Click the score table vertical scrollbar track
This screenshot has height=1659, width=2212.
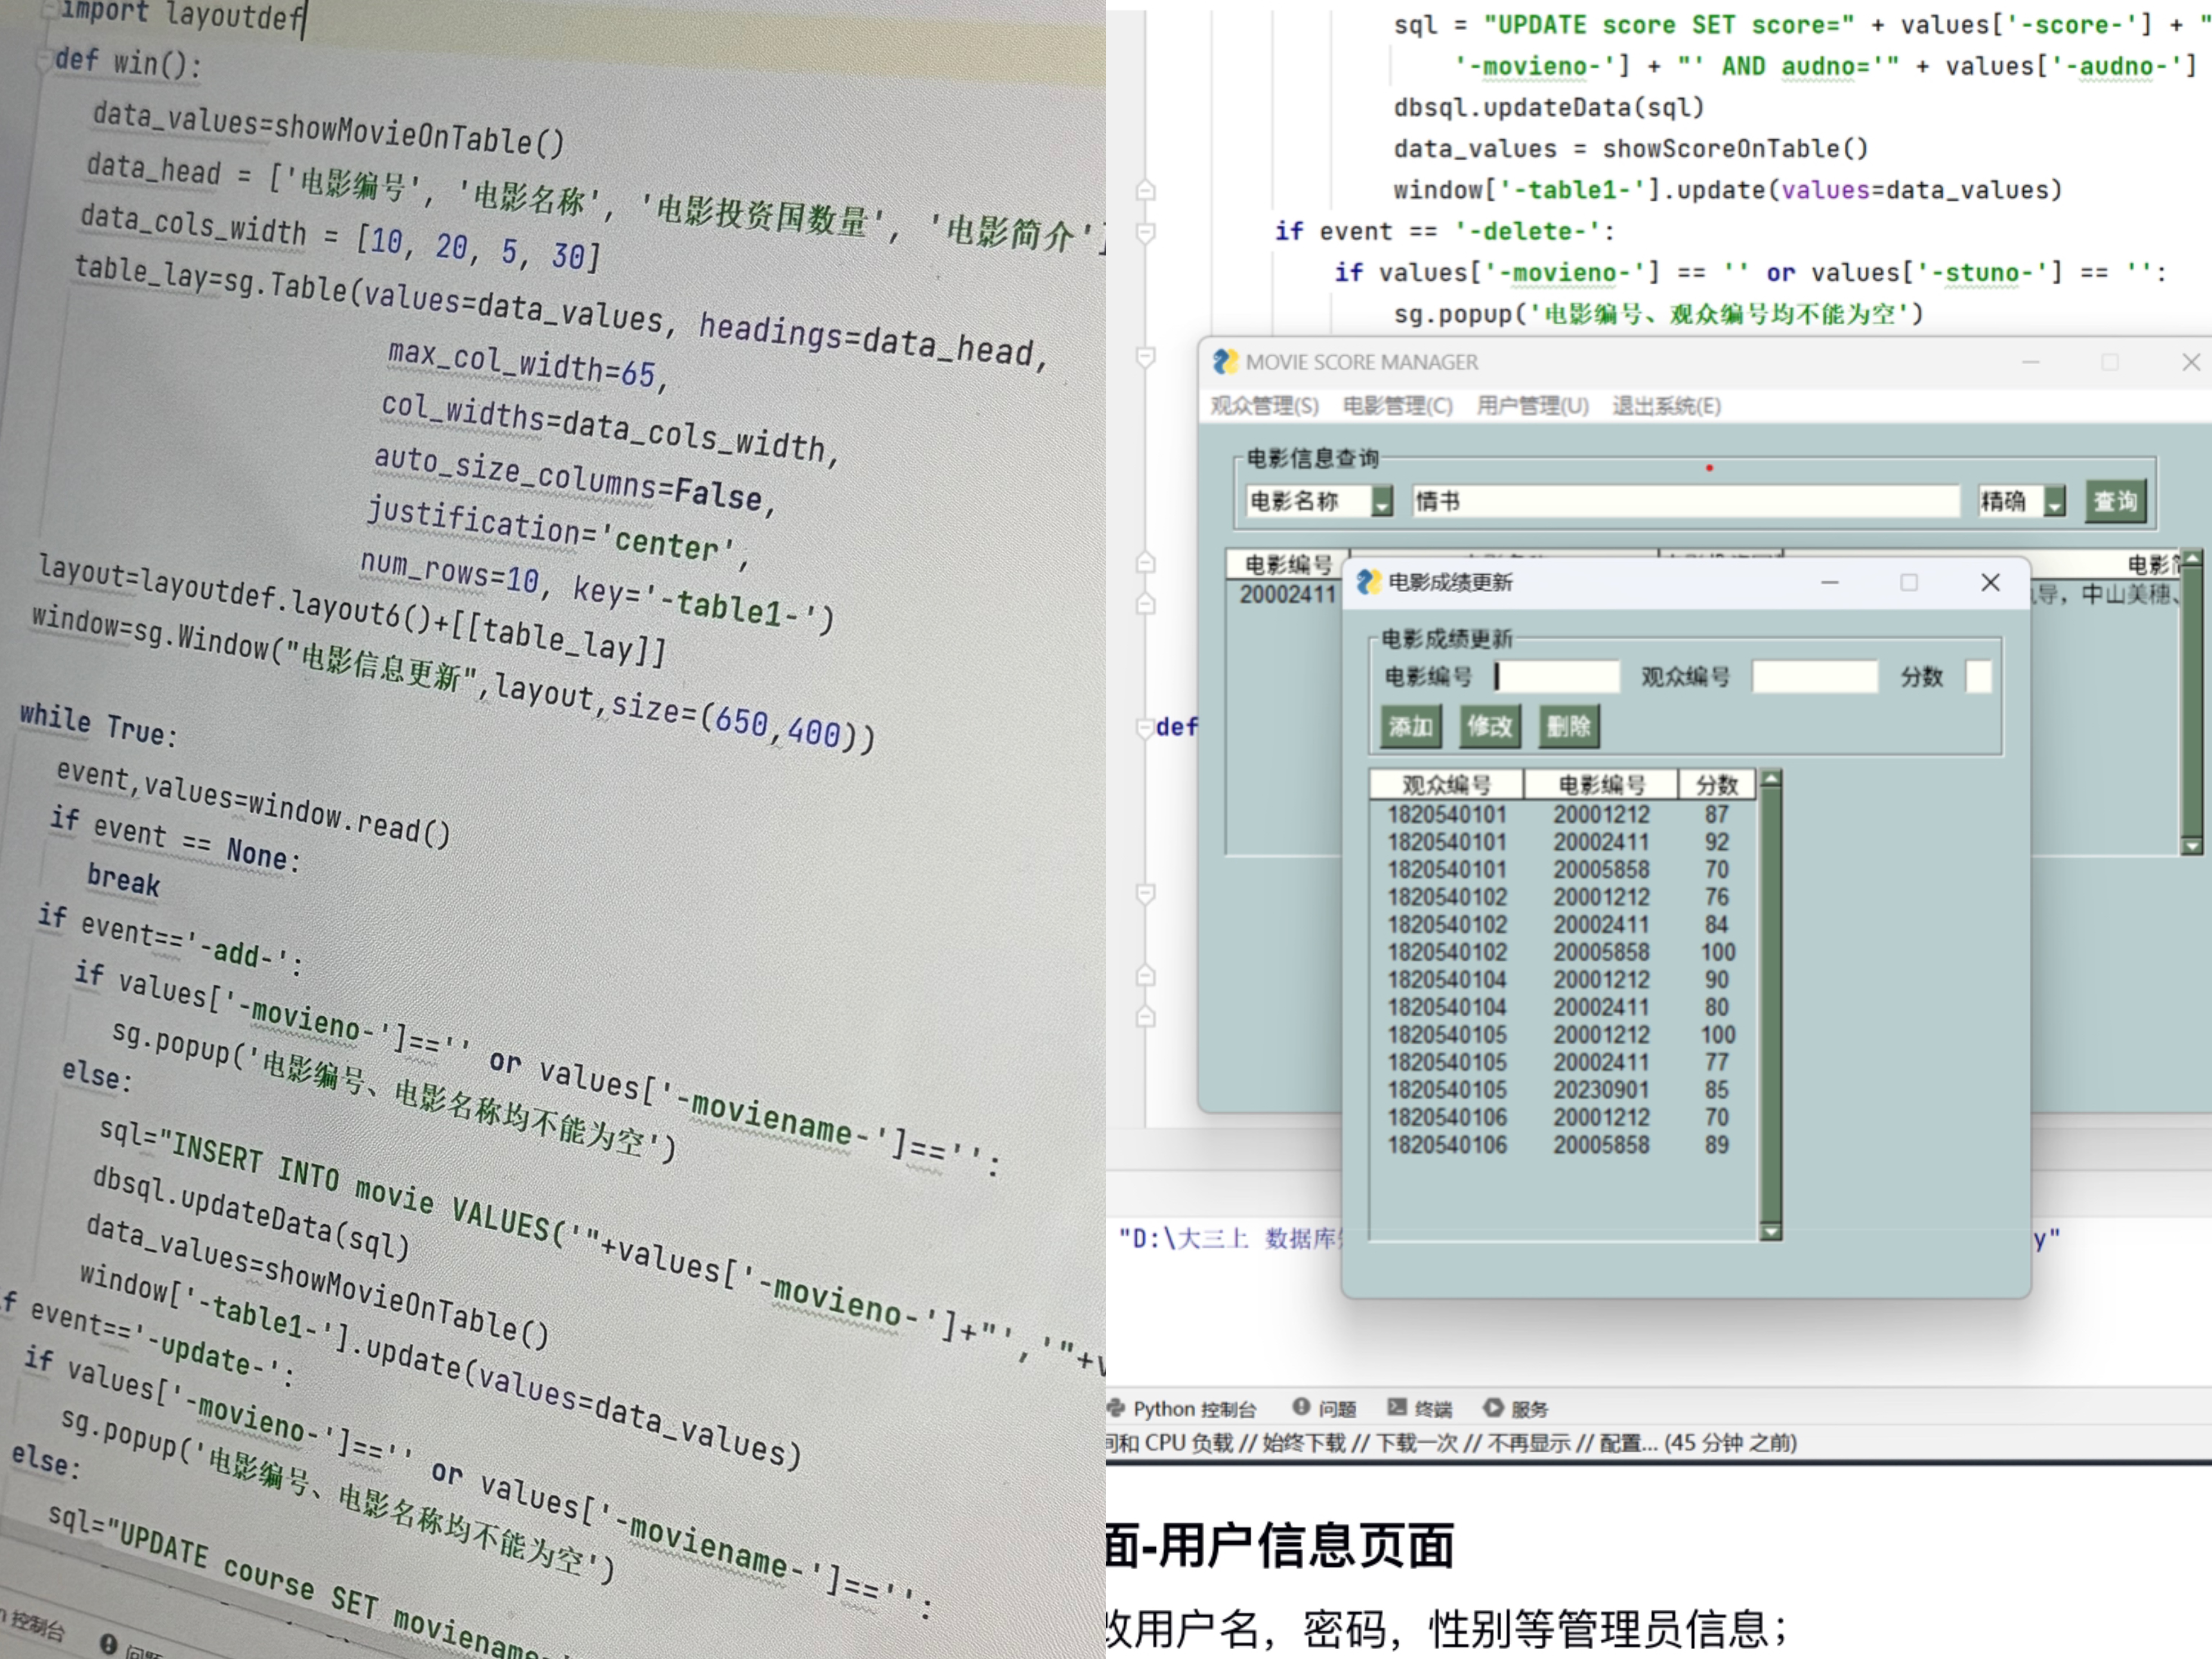1771,1005
